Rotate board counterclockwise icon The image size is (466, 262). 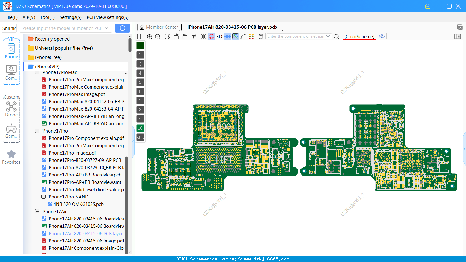[x=176, y=36]
